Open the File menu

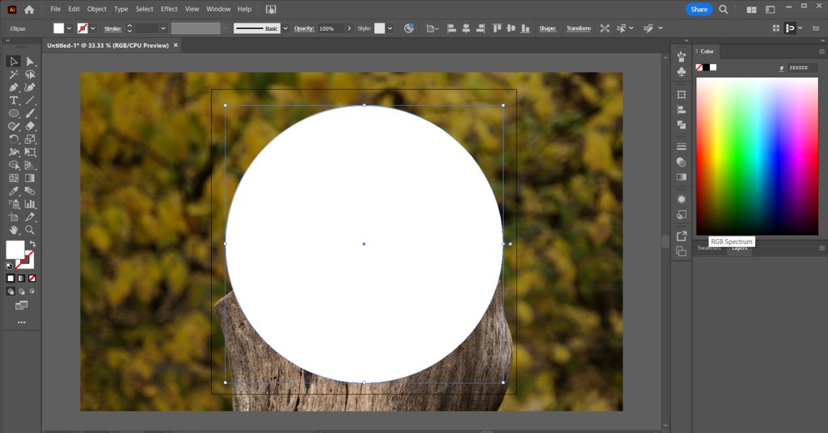(56, 9)
